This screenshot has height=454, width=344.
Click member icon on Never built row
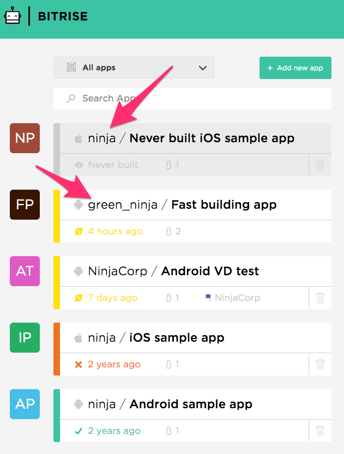pos(168,165)
